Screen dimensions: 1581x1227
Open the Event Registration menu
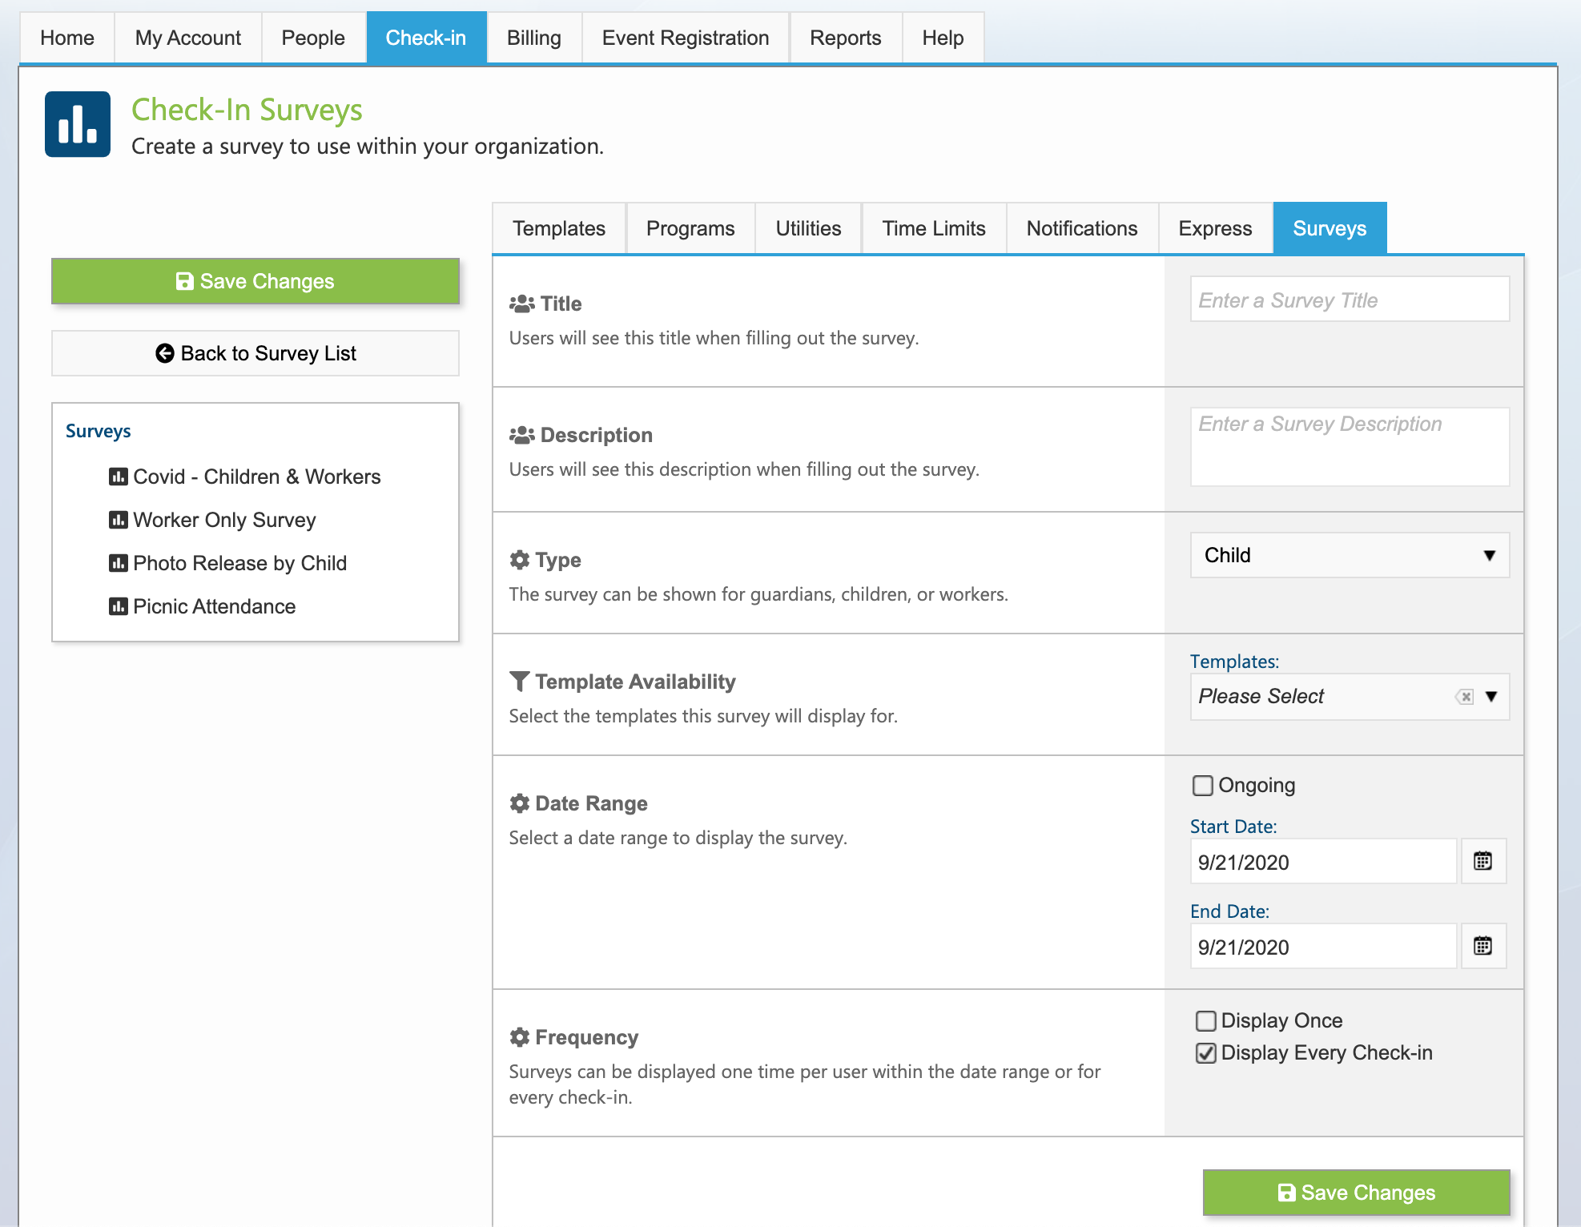click(685, 37)
